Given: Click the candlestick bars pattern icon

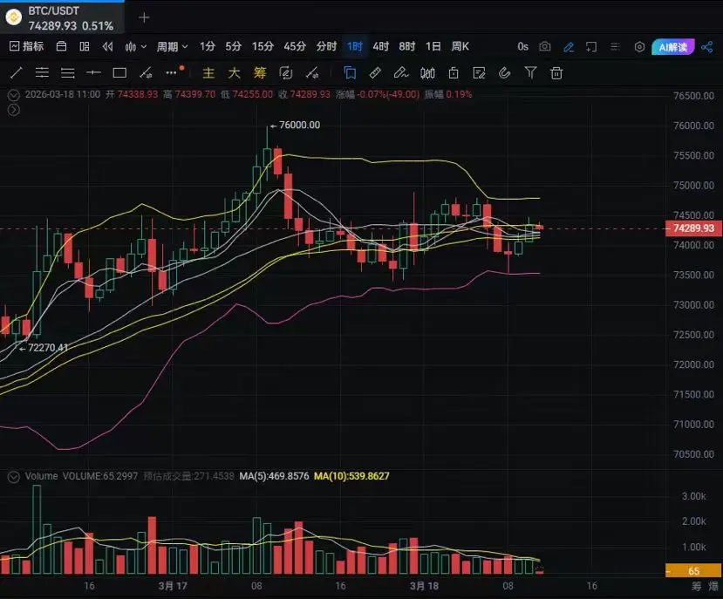Looking at the screenshot, I should coord(427,73).
